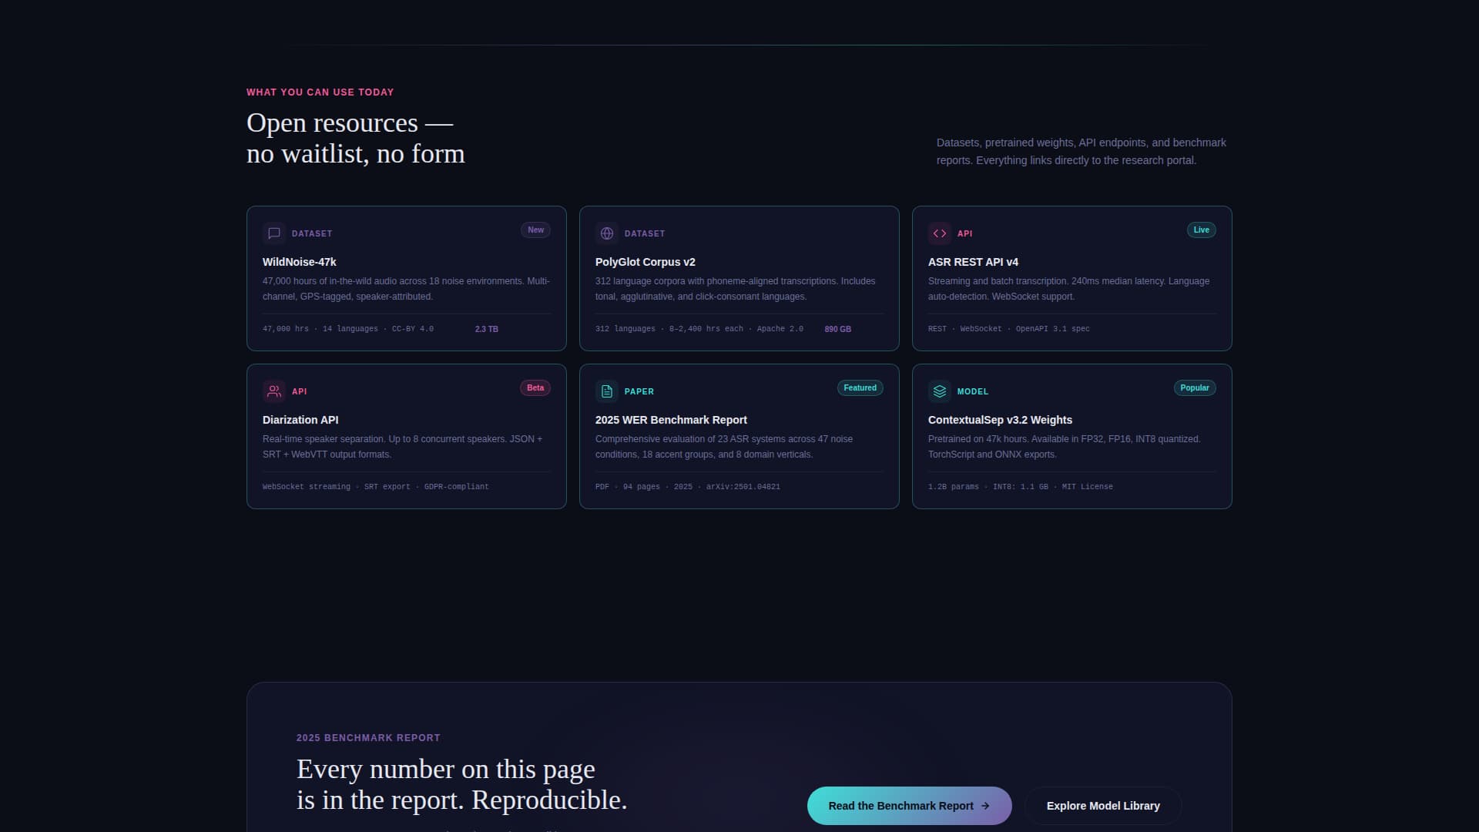Click the 2.3 TB size label
This screenshot has height=832, width=1479.
486,329
